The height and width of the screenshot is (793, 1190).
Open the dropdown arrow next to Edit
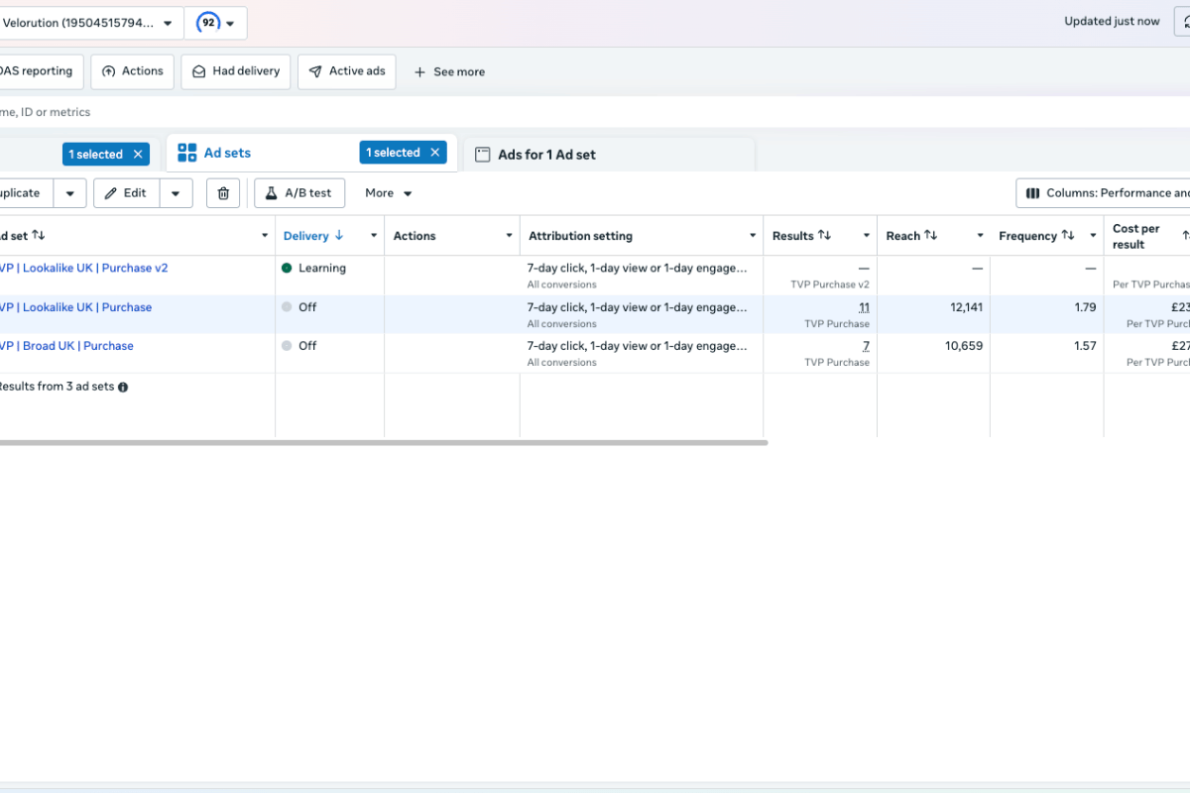pos(176,193)
